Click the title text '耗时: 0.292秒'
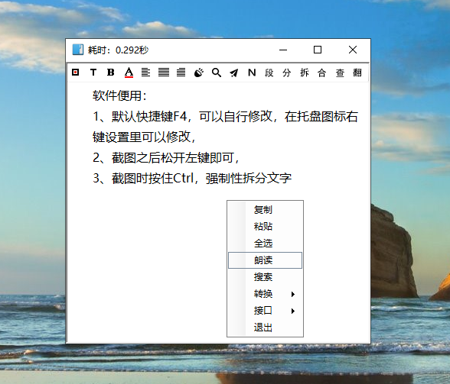450x384 pixels. tap(118, 50)
